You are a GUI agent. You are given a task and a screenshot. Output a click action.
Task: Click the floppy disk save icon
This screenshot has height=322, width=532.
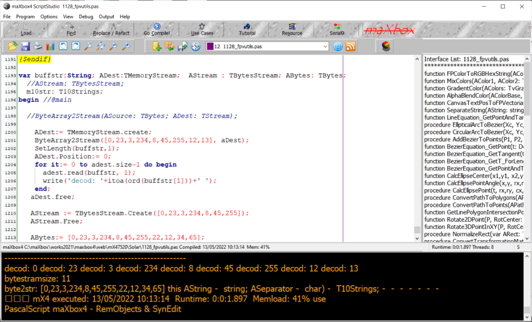click(x=25, y=47)
